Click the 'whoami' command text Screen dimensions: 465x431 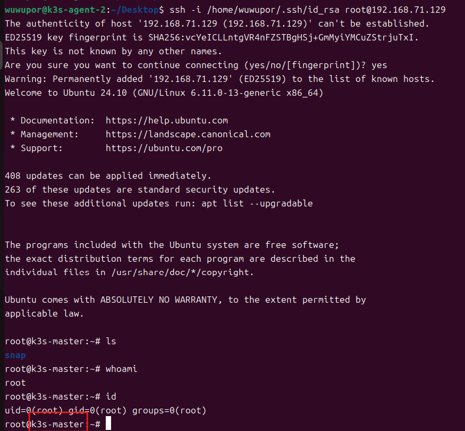point(121,369)
